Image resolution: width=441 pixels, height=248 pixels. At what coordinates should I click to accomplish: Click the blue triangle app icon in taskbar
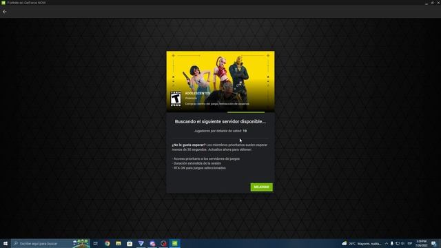coord(141,243)
